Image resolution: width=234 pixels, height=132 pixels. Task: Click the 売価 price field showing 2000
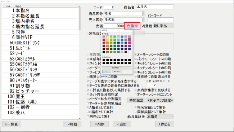[114, 26]
